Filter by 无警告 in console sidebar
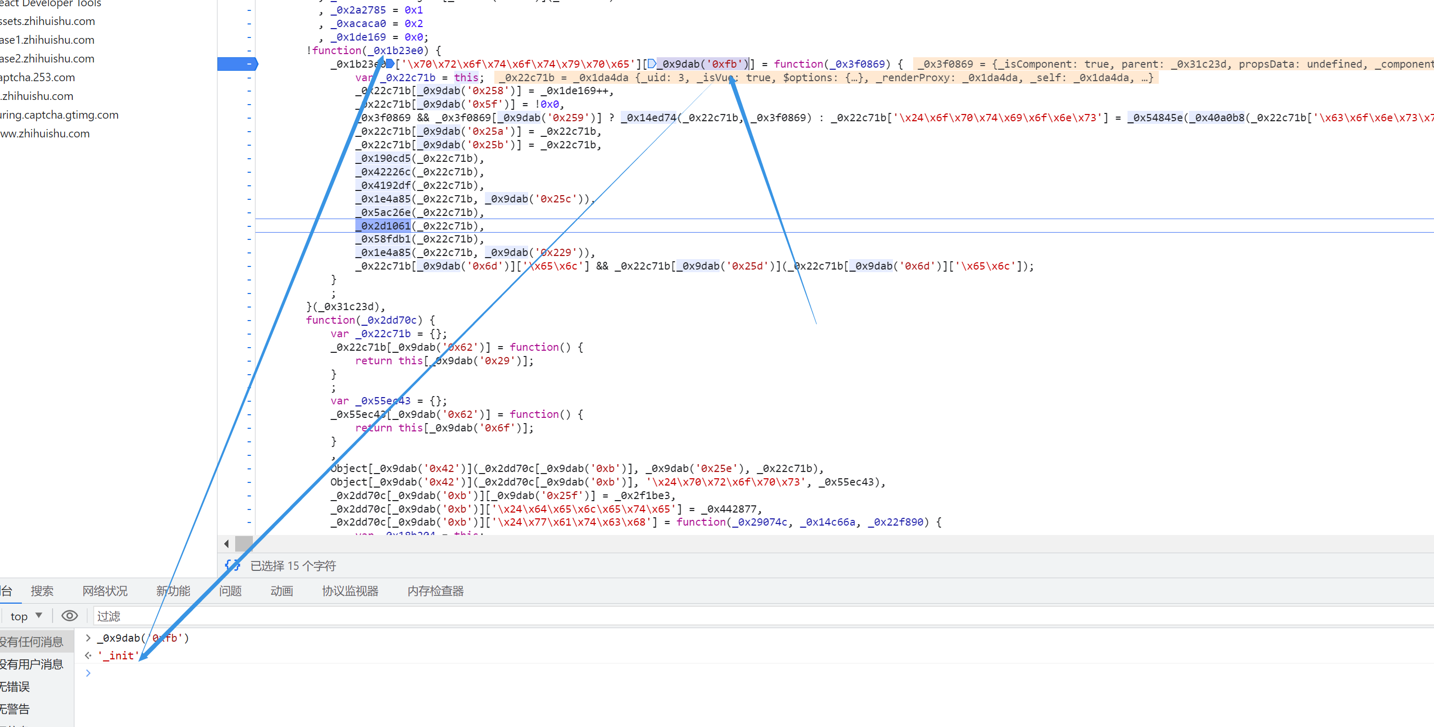 [x=15, y=709]
